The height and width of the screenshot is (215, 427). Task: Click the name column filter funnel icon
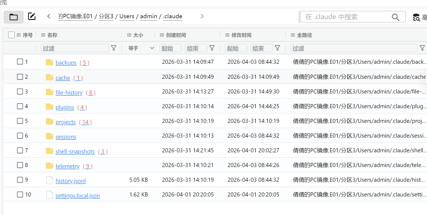pyautogui.click(x=114, y=48)
